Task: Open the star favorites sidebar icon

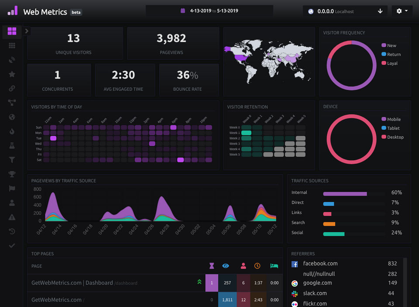Action: click(x=12, y=74)
